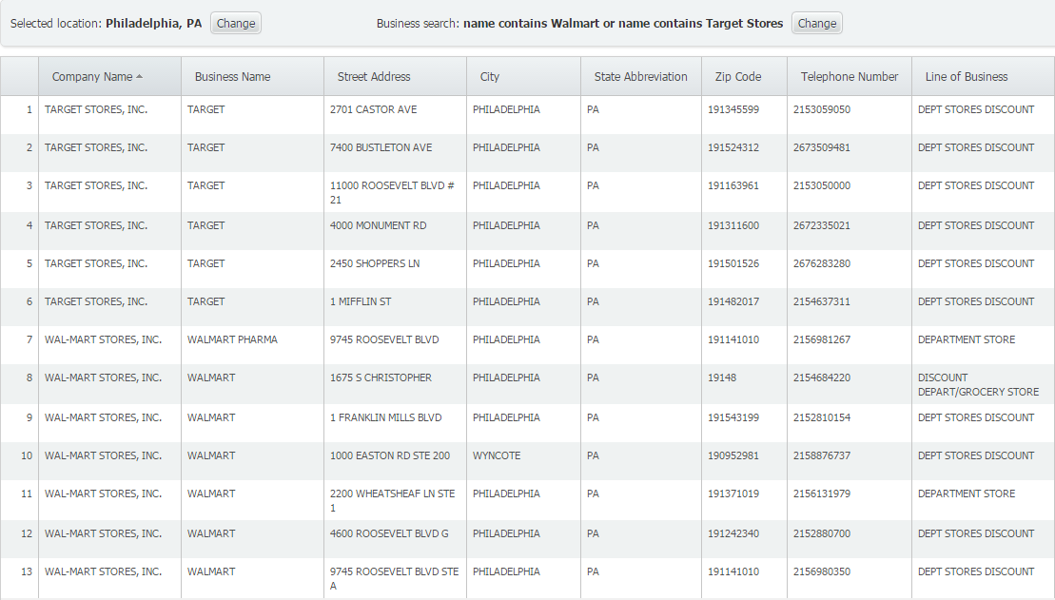Click State Abbreviation column header
This screenshot has width=1055, height=600.
(x=640, y=77)
